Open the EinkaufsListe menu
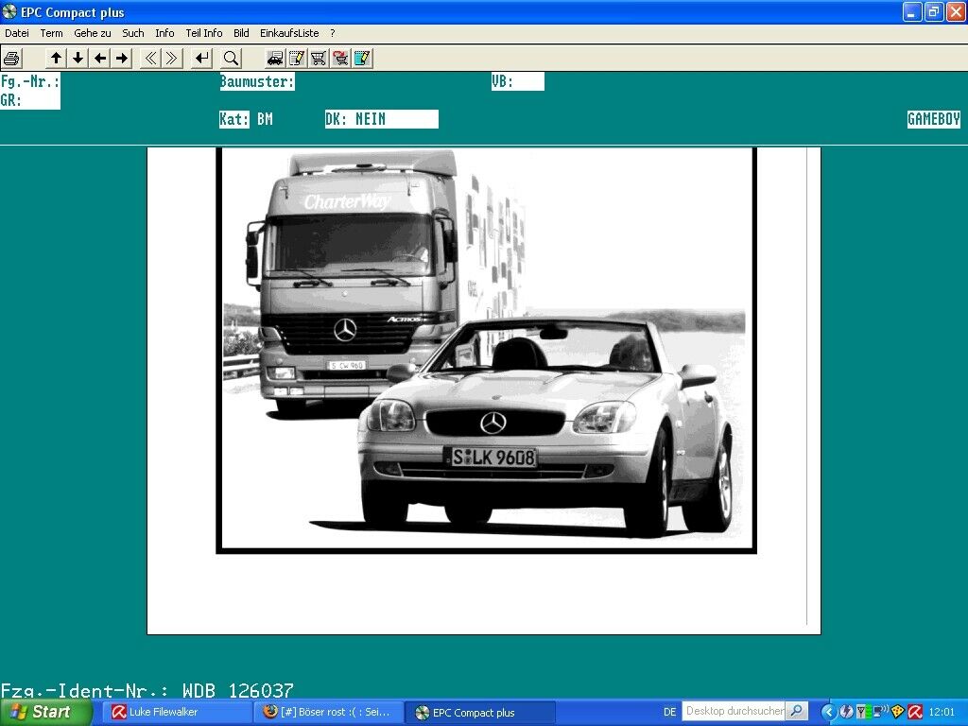Screen dimensions: 968x726 pyautogui.click(x=289, y=33)
